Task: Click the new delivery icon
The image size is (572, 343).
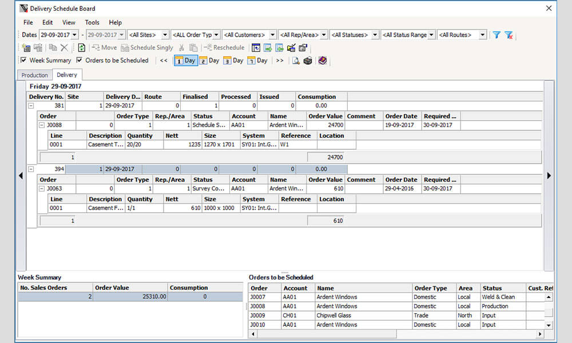Action: tap(26, 48)
